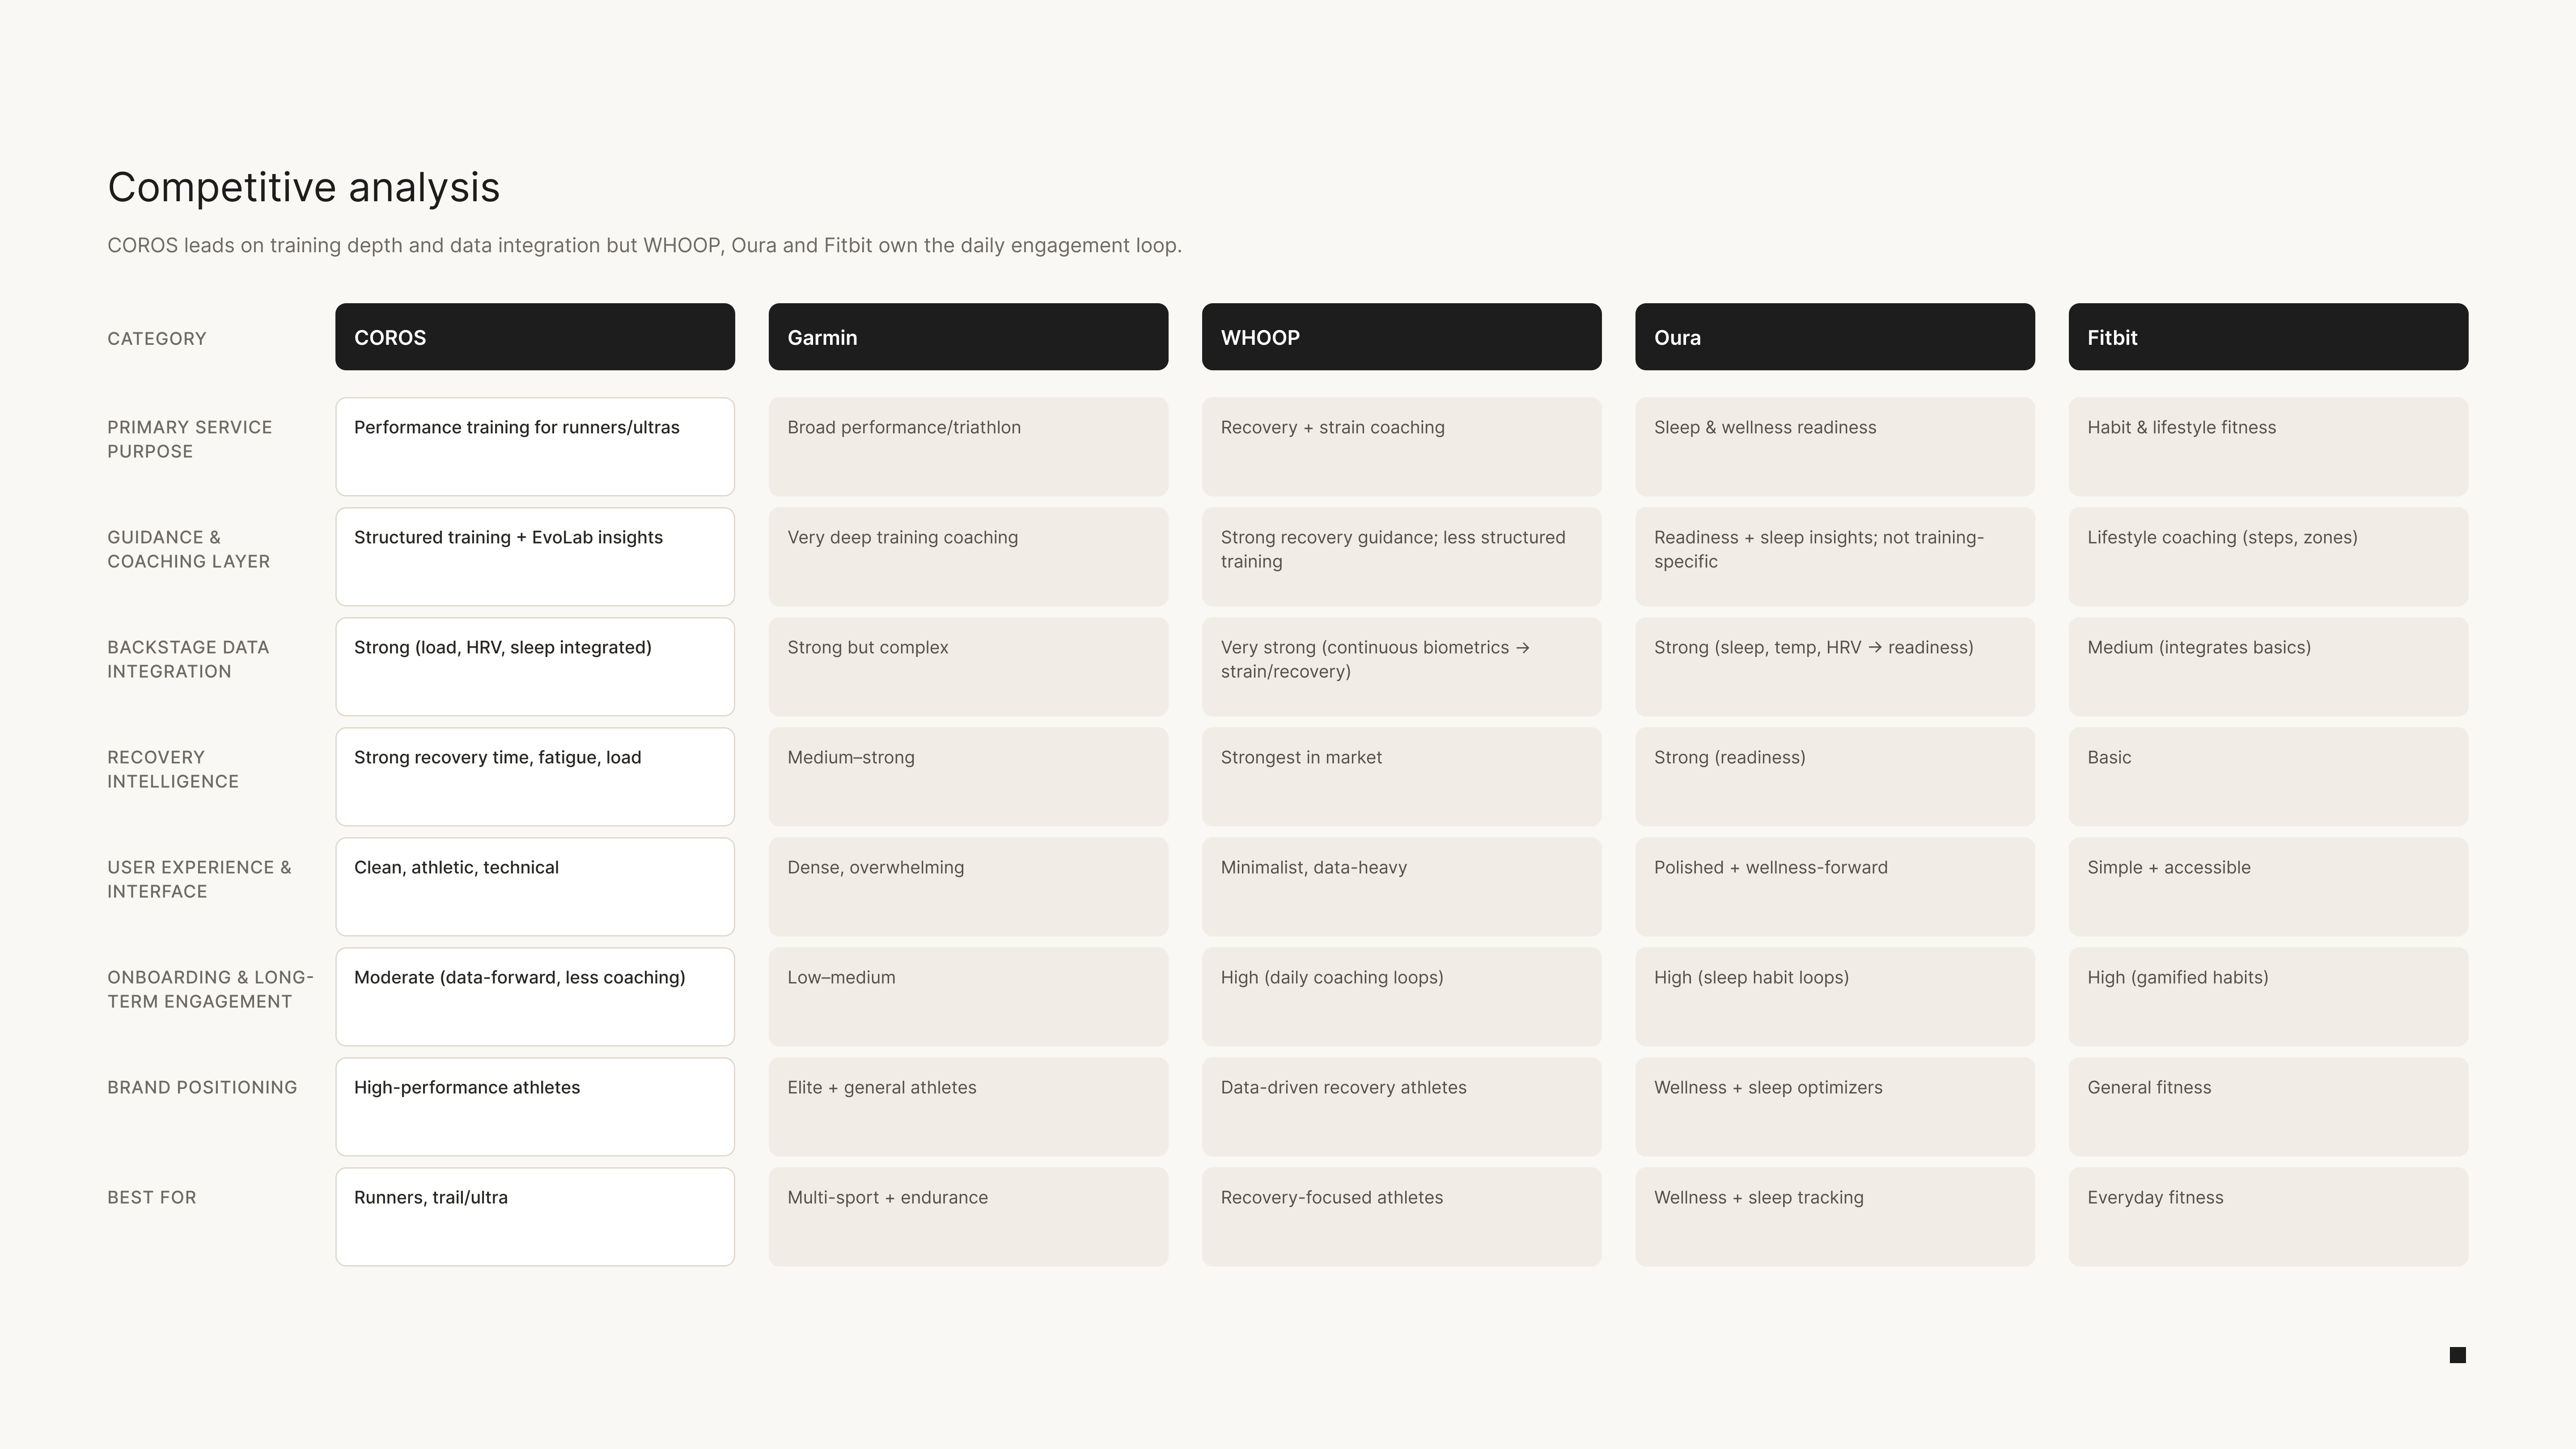Select the CATEGORY header label
This screenshot has width=2576, height=1449.
(157, 339)
